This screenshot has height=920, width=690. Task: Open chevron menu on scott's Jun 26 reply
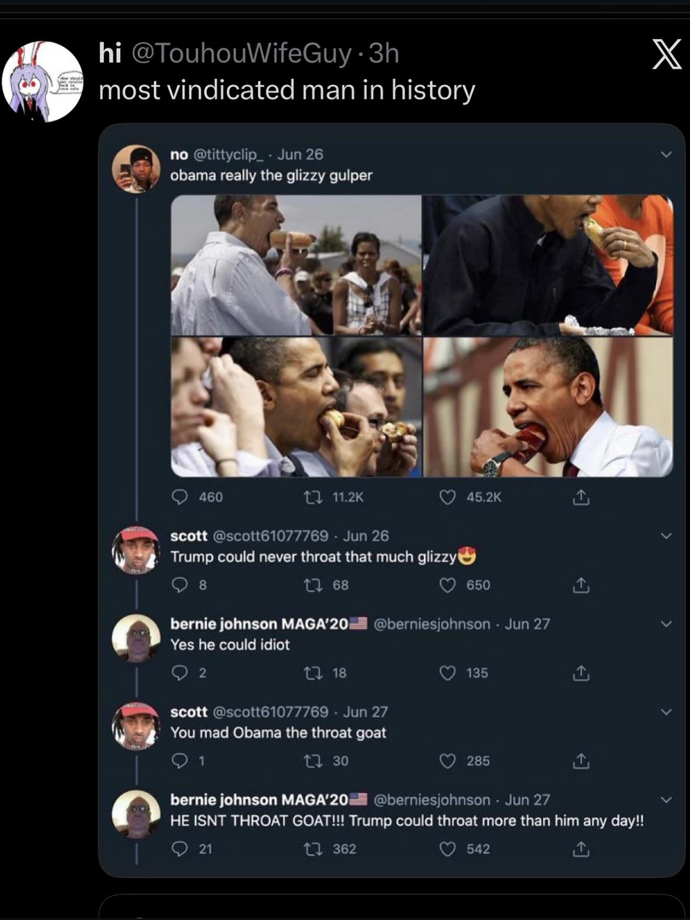[x=666, y=536]
